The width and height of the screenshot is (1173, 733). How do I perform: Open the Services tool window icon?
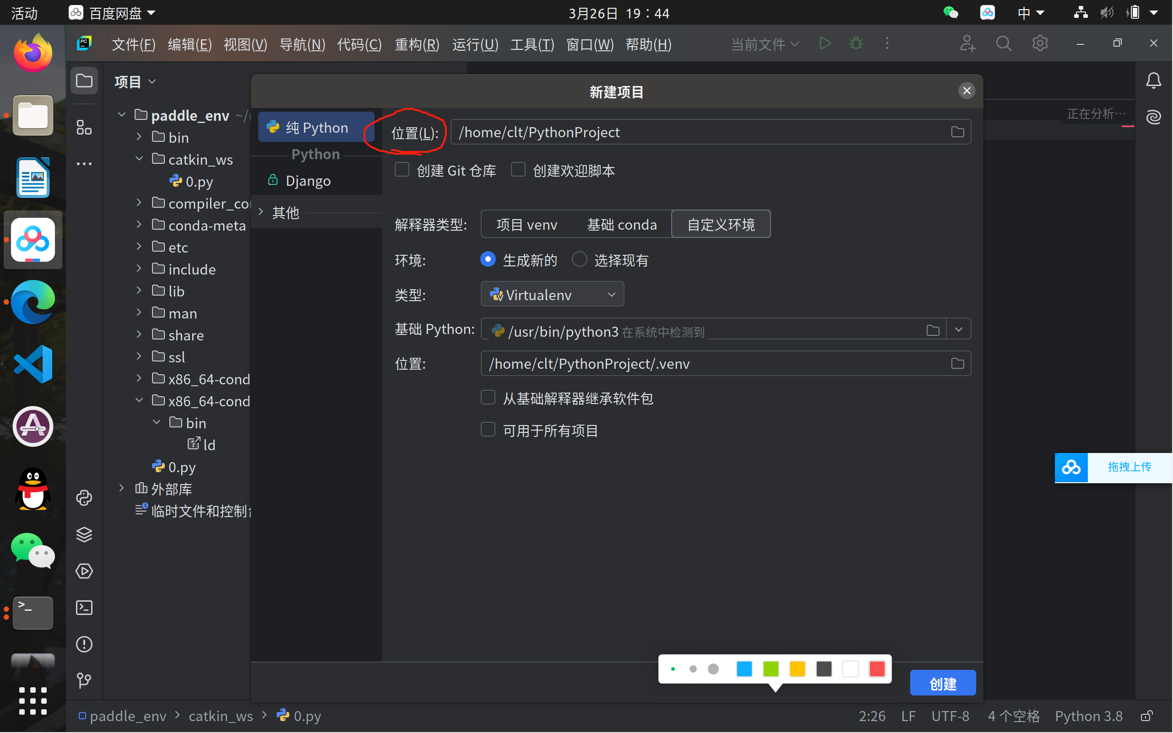tap(84, 571)
